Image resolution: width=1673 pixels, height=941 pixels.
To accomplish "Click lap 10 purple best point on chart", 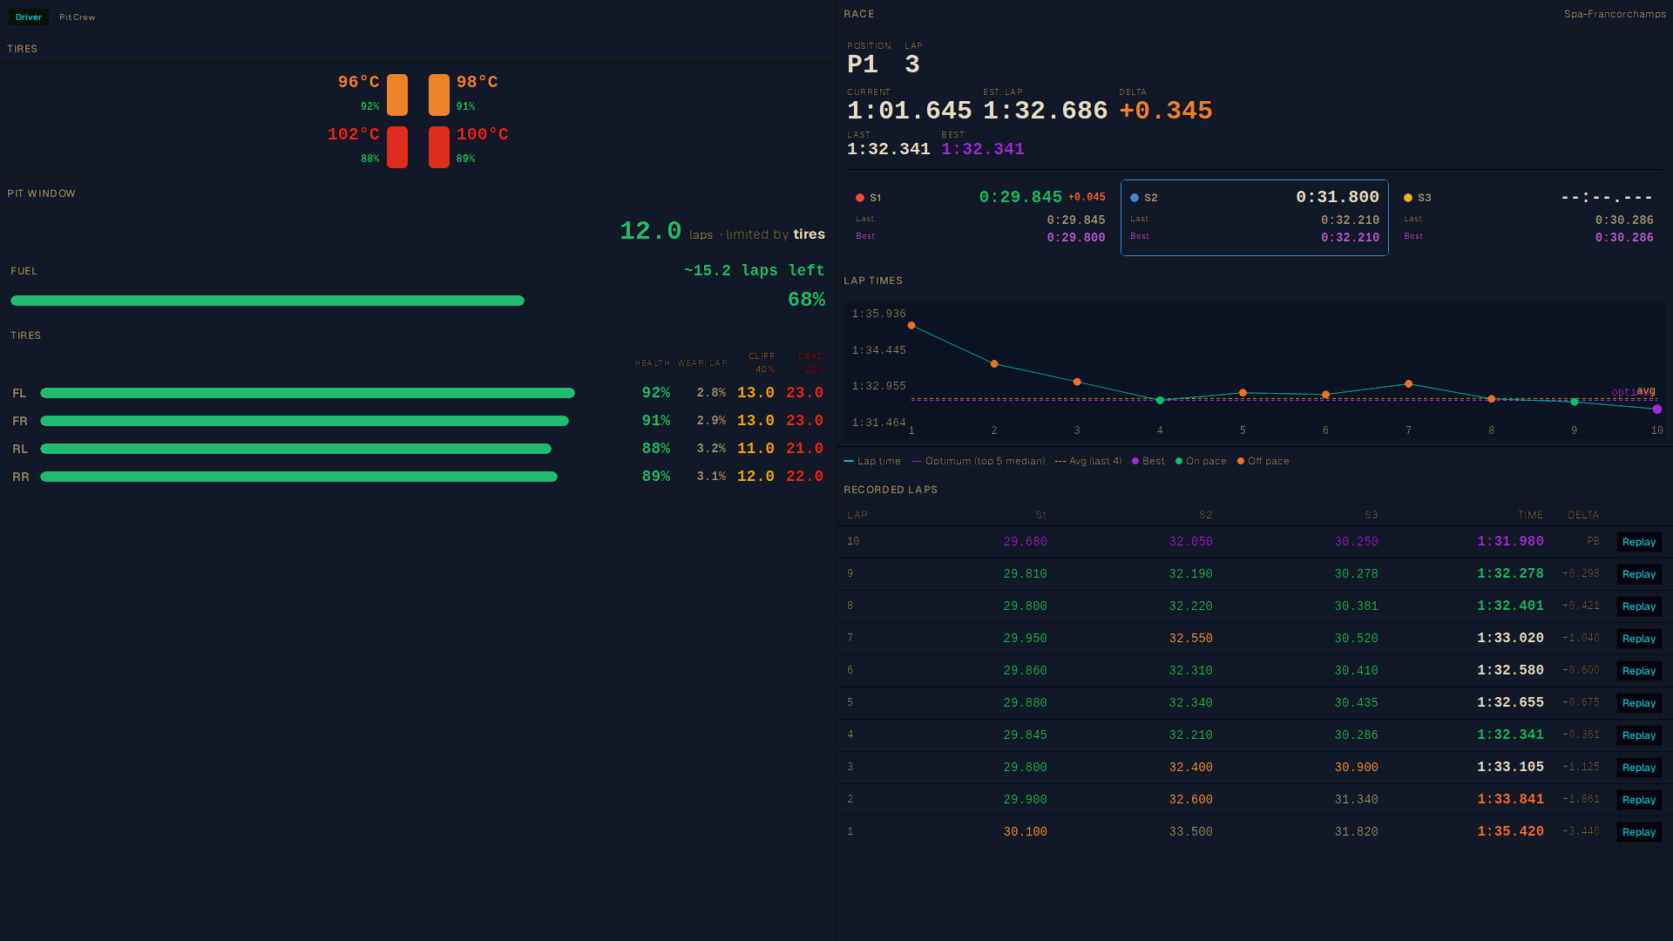I will pyautogui.click(x=1657, y=410).
